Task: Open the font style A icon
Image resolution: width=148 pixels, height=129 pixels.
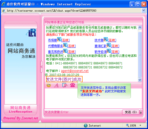Action: point(56,85)
